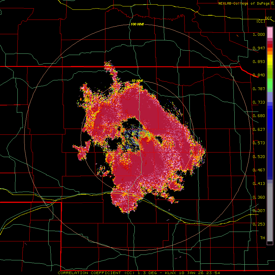Click the 0.627 legend value
Image resolution: width=275 pixels, height=275 pixels.
[x=259, y=130]
